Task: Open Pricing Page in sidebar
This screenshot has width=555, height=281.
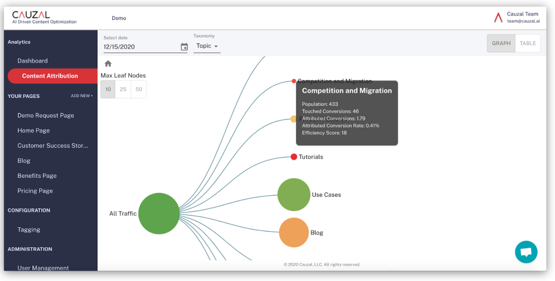Action: coord(35,191)
